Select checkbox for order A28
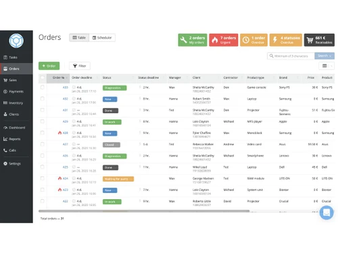Screen dimensions: 338x254 43,133
